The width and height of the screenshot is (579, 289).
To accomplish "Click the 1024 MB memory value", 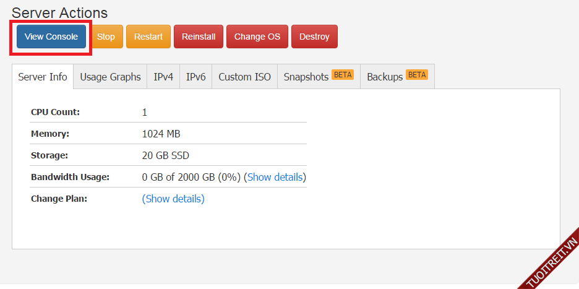I will click(161, 134).
